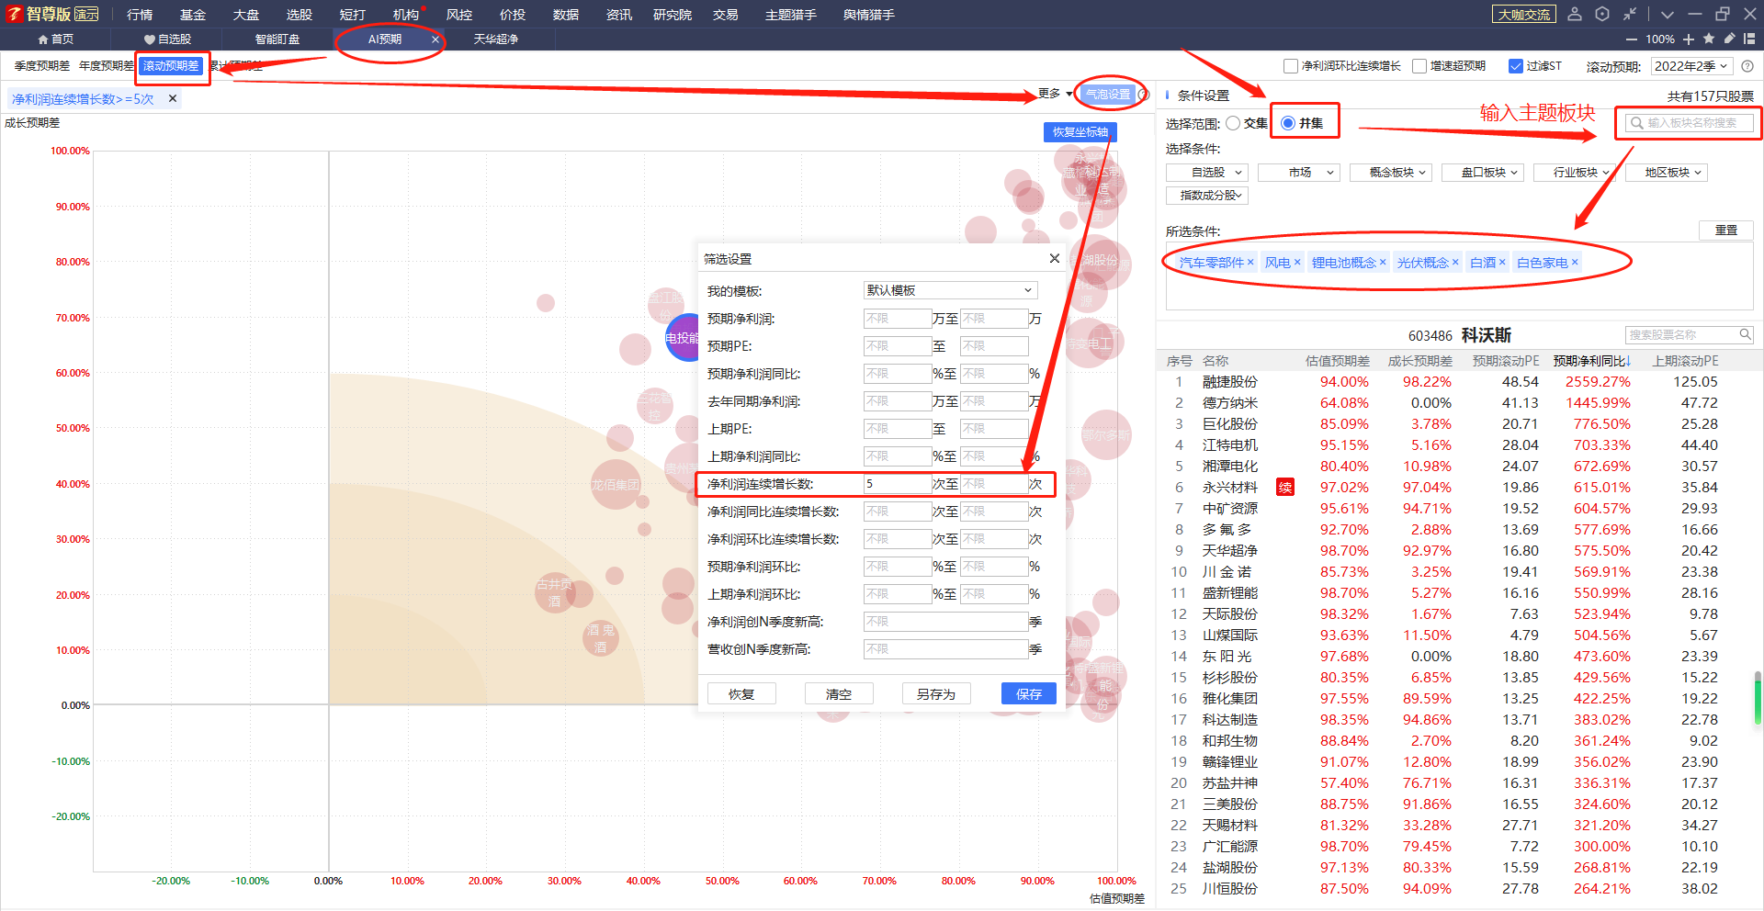Click the search magnifier in the stock name box
The height and width of the screenshot is (911, 1764).
(x=1745, y=334)
